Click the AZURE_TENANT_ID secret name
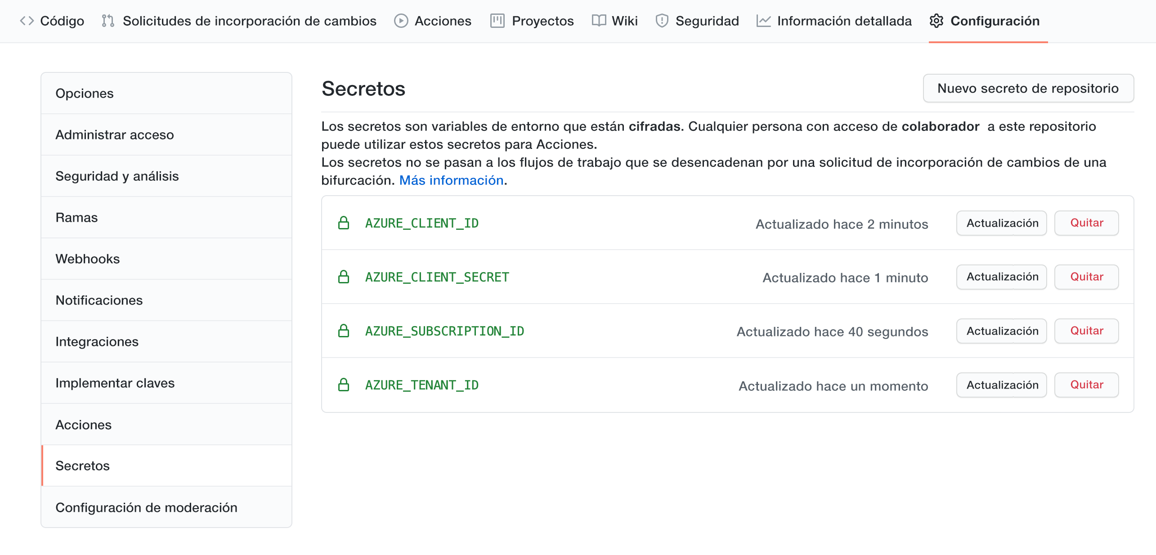The image size is (1156, 555). (422, 385)
